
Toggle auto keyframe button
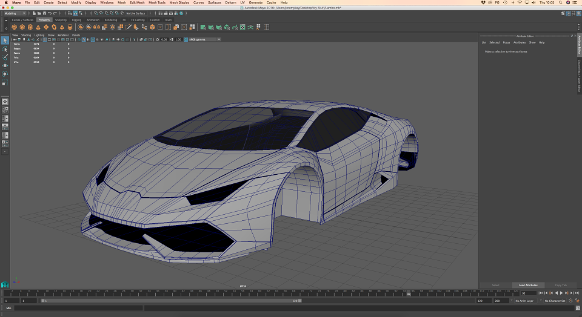(x=571, y=301)
